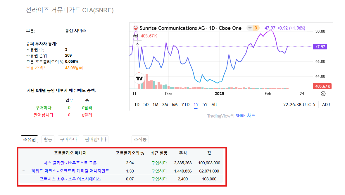Image resolution: width=345 pixels, height=195 pixels.
Task: Switch chart range to 6M
Action: (x=175, y=104)
